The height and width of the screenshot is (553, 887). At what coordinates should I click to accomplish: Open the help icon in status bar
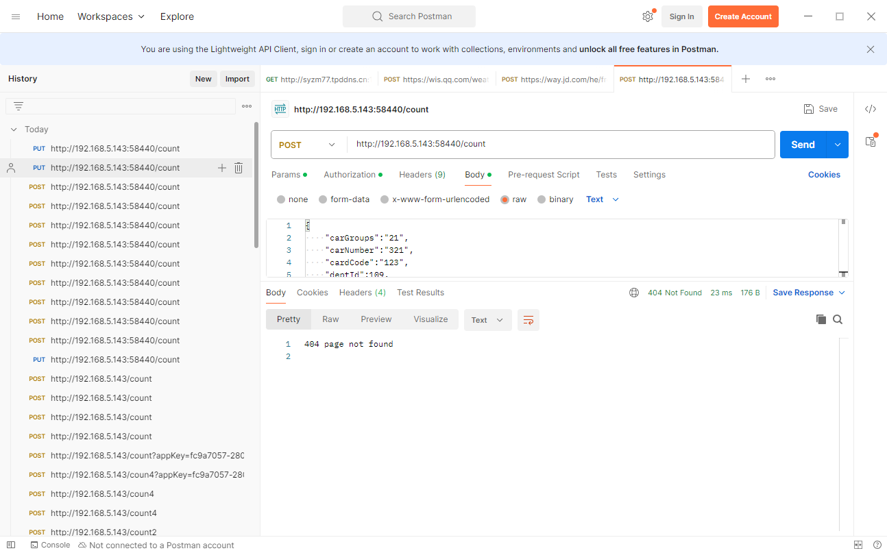coord(877,545)
